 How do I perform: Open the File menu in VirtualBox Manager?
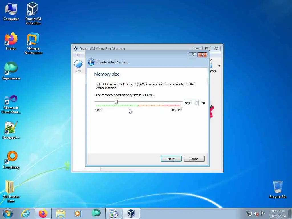tap(78, 55)
